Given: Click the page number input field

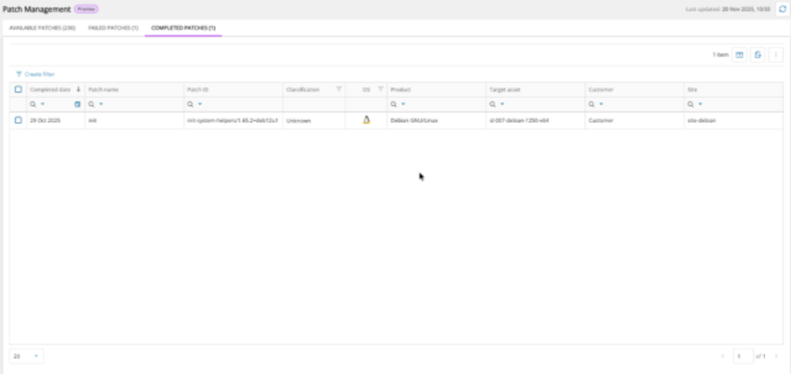Looking at the screenshot, I should point(743,356).
